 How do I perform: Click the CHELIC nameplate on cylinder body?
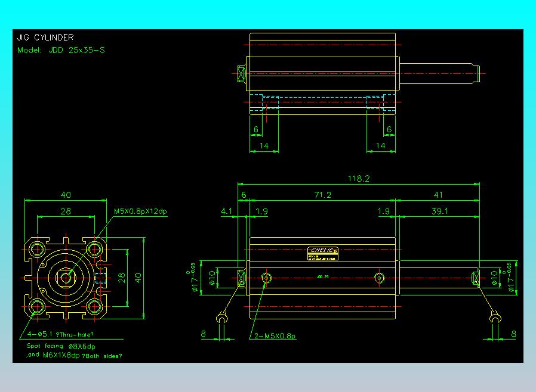(323, 253)
